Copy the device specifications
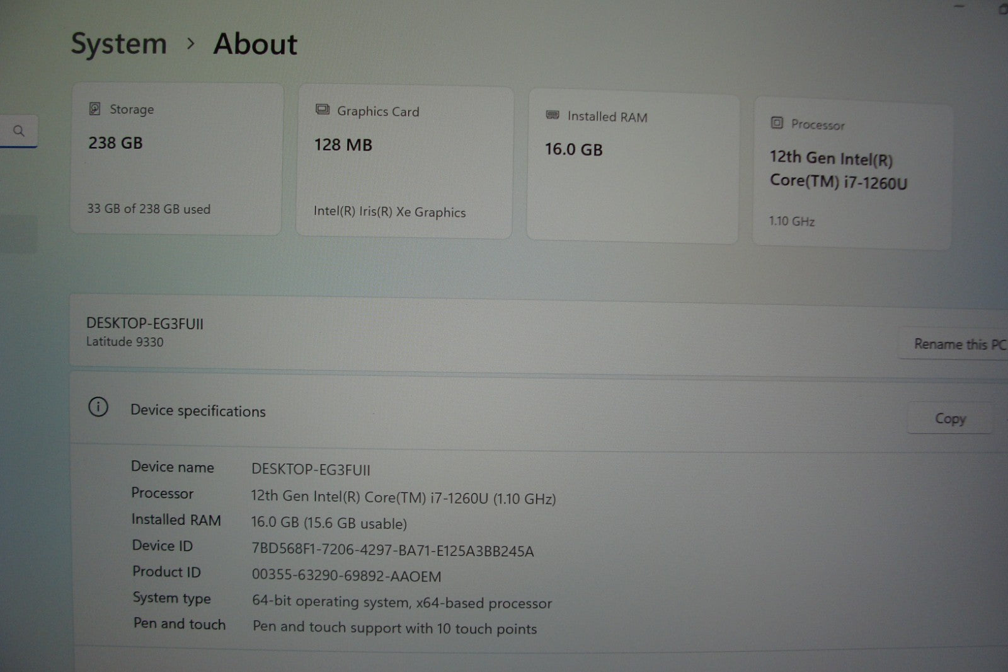The height and width of the screenshot is (672, 1008). pyautogui.click(x=949, y=419)
